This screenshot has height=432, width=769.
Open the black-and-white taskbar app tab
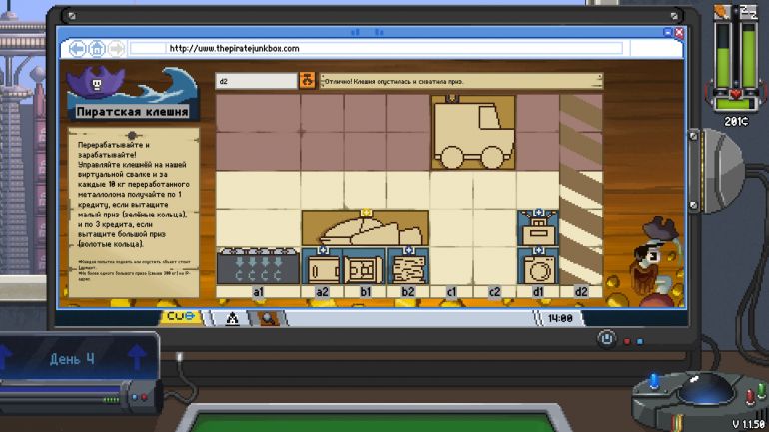[x=232, y=319]
